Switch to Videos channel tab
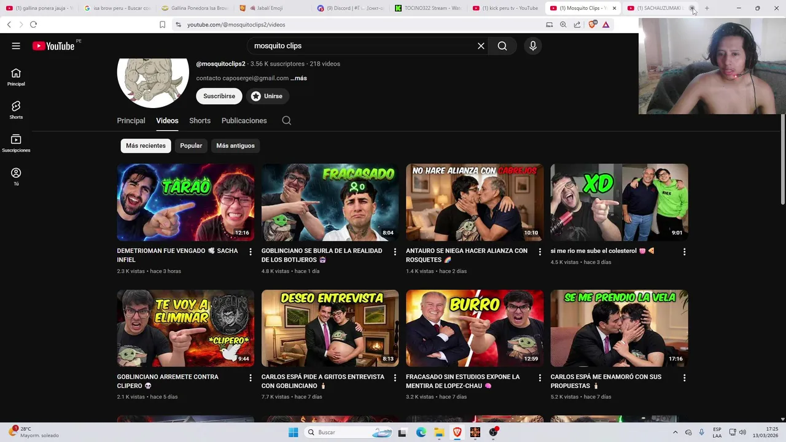The image size is (786, 442). pyautogui.click(x=167, y=121)
